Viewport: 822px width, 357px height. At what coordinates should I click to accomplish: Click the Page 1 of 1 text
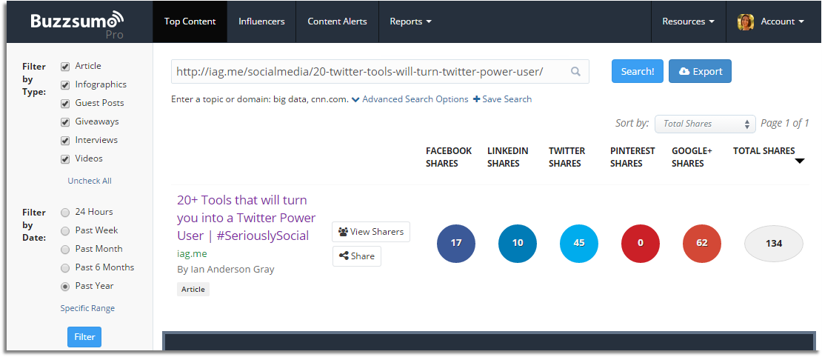pyautogui.click(x=785, y=123)
